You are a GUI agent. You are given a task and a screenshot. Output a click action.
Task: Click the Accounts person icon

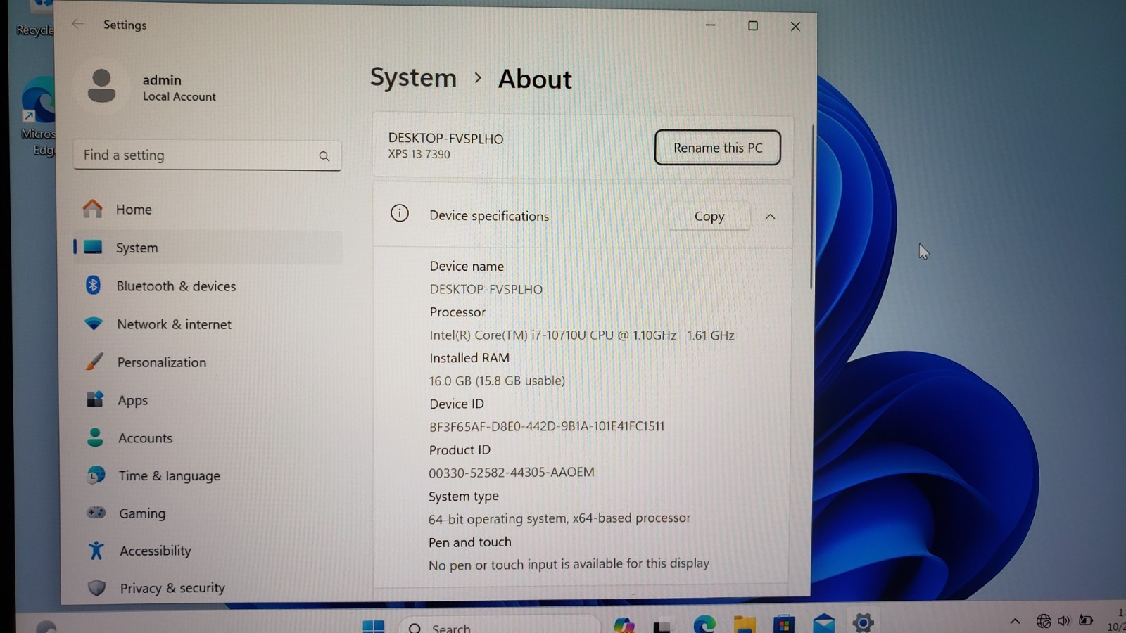[x=95, y=437]
